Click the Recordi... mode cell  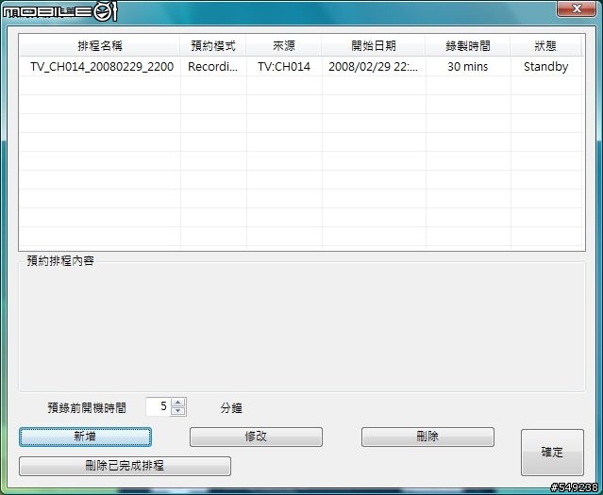tap(213, 67)
